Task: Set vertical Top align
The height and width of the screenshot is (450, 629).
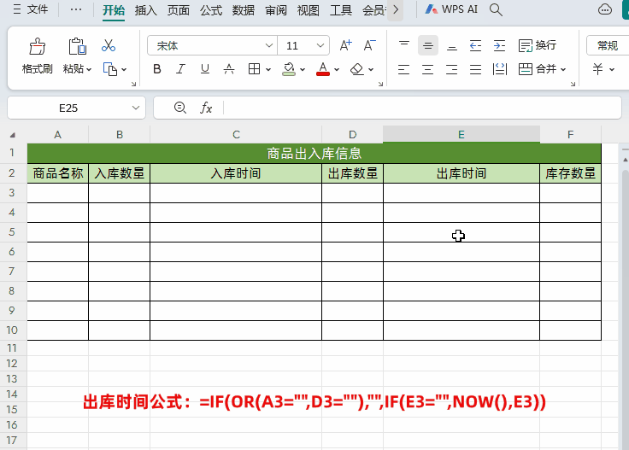Action: [404, 45]
